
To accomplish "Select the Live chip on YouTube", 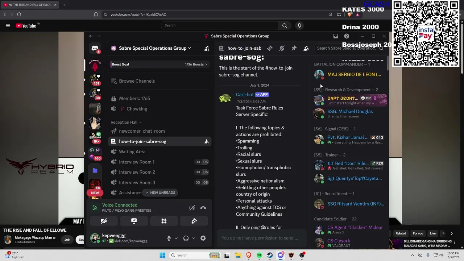I will click(433, 233).
